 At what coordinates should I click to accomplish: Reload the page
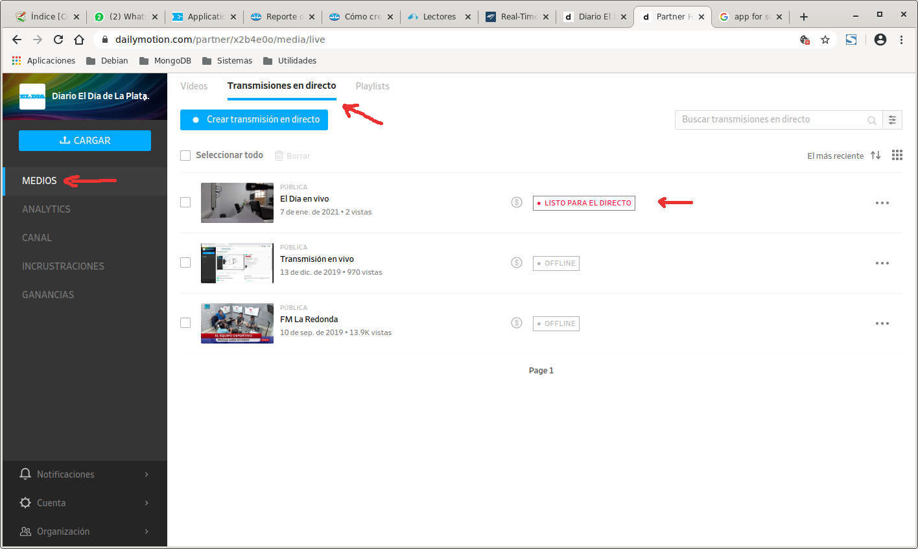[58, 40]
